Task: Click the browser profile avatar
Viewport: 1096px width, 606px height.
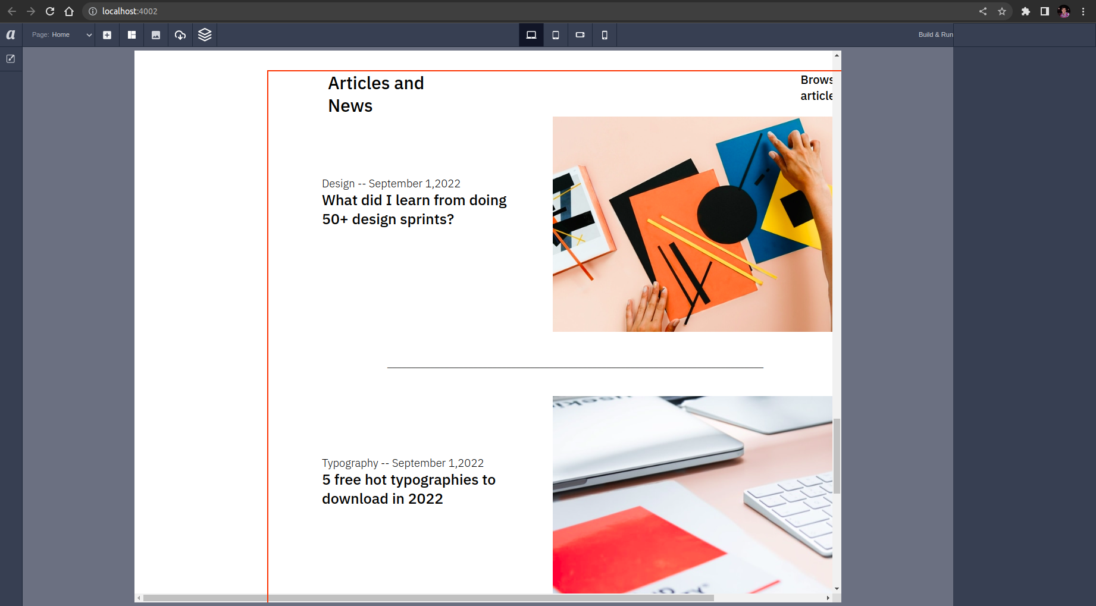Action: (x=1063, y=11)
